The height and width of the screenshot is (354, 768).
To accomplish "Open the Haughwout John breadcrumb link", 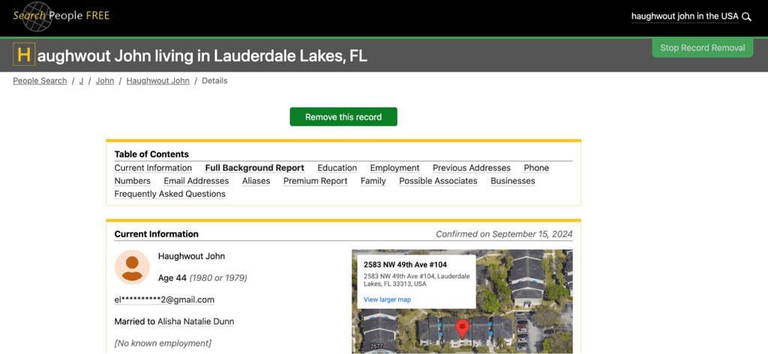I will [157, 81].
